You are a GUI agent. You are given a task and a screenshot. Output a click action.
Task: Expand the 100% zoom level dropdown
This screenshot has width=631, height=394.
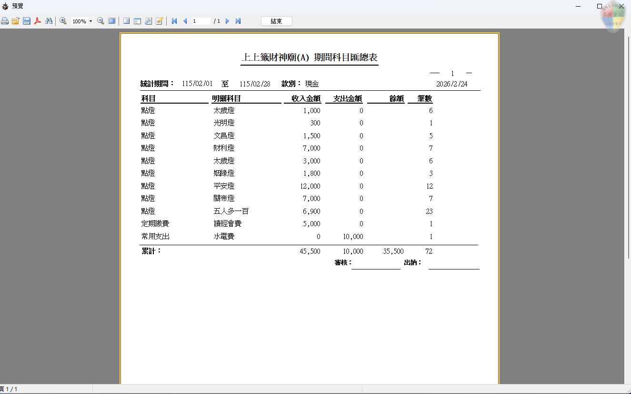90,21
